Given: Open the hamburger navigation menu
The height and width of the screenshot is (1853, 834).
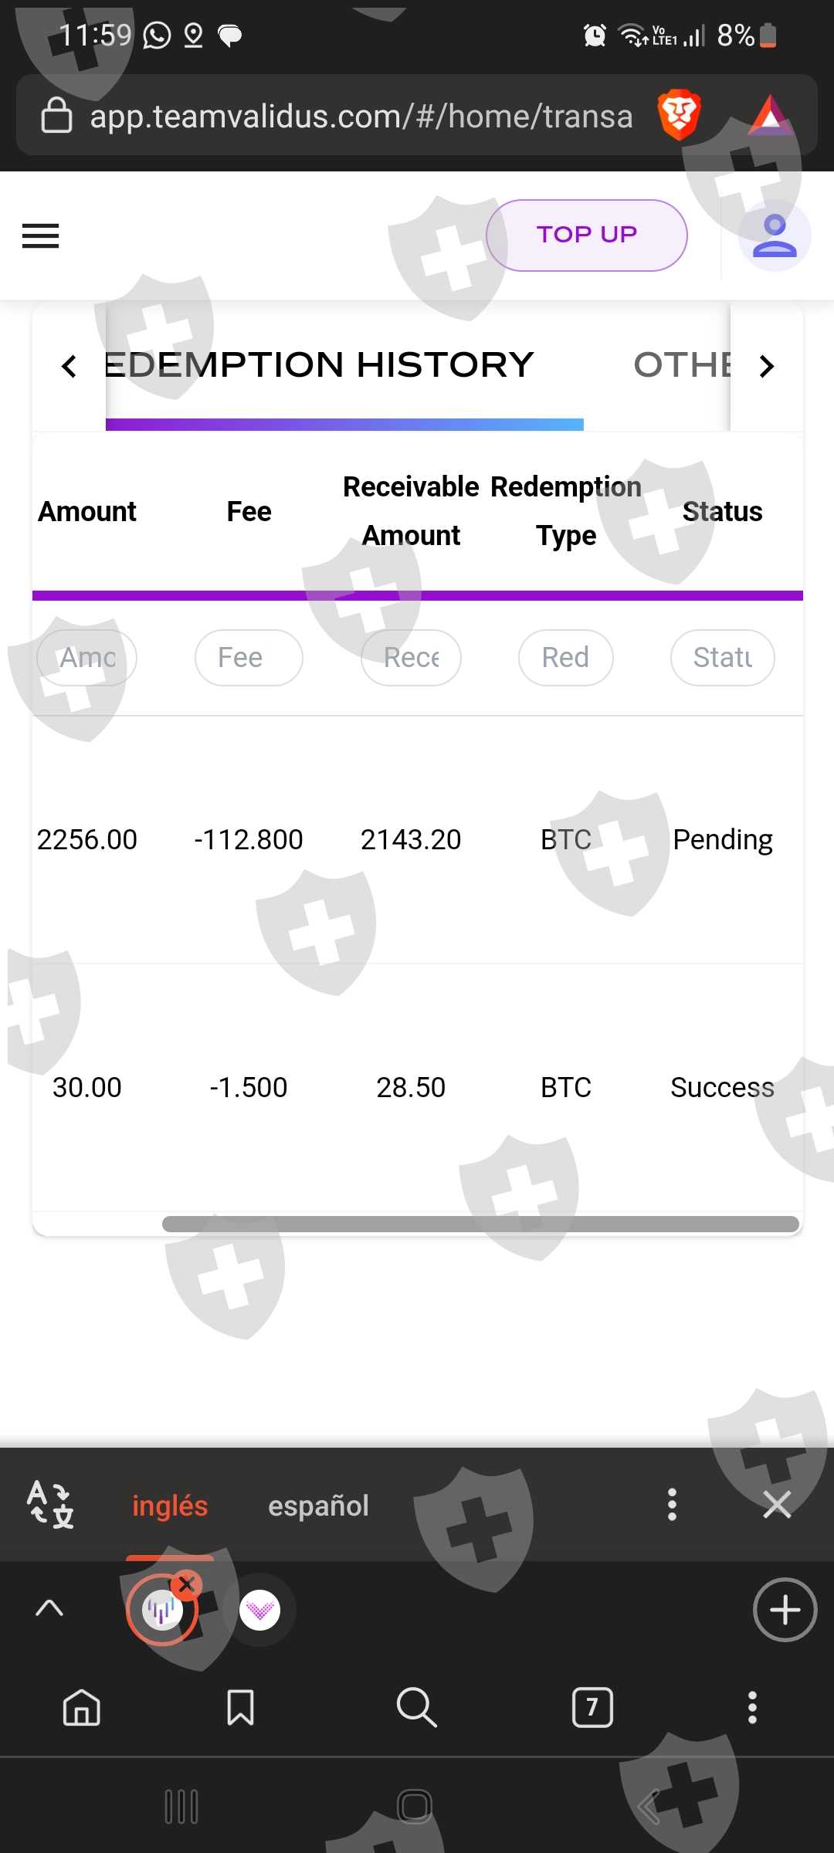Looking at the screenshot, I should point(40,235).
